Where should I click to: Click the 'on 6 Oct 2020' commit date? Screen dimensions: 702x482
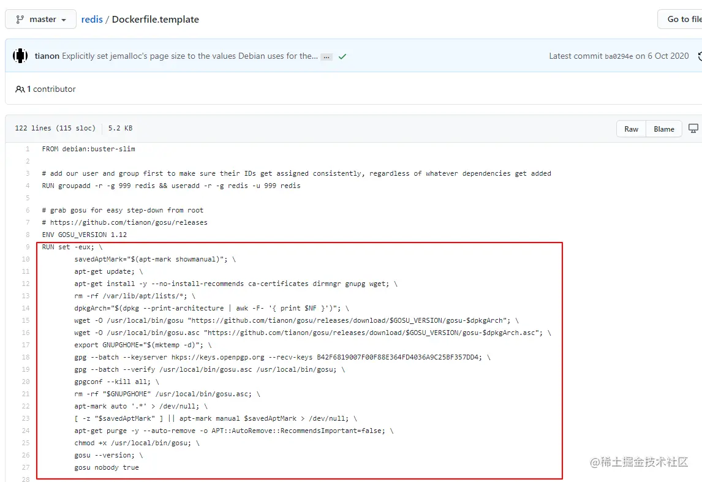click(662, 56)
